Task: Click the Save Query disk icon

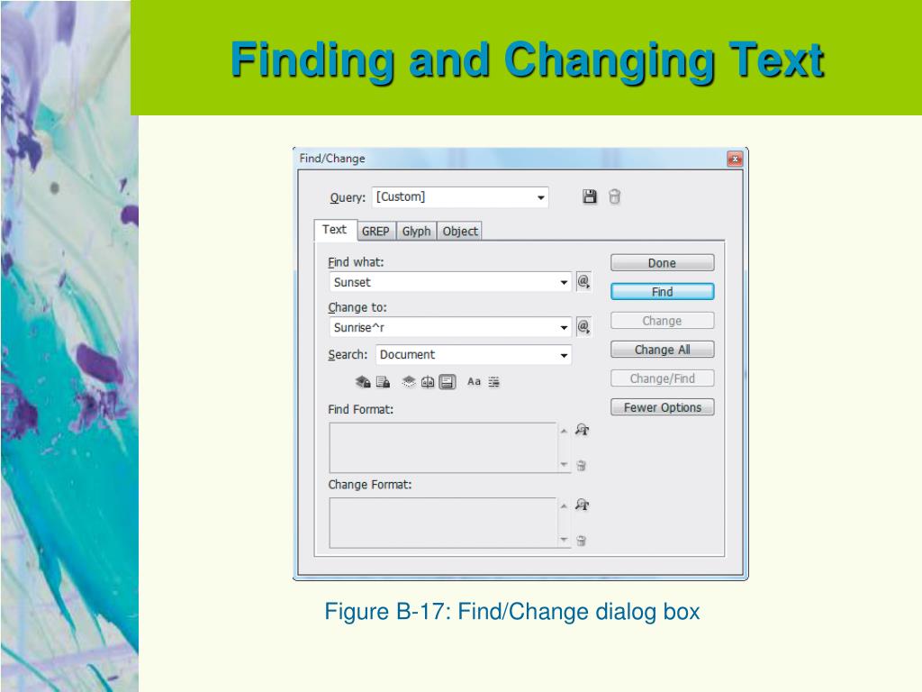Action: pos(589,196)
